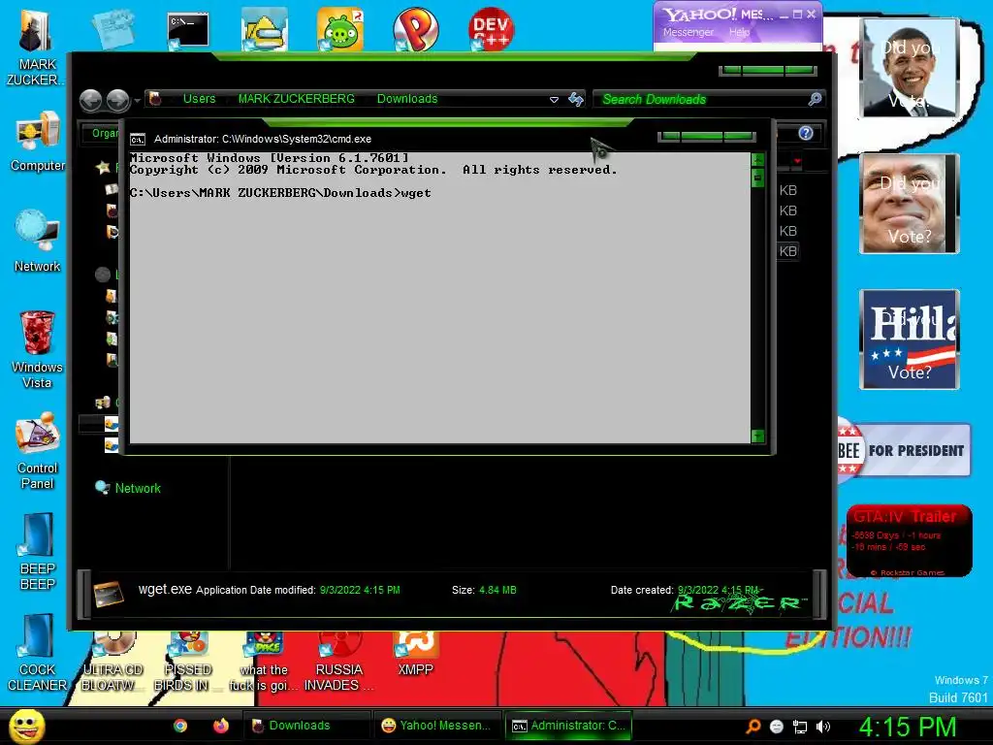Open the command prompt desktop shortcut
The height and width of the screenshot is (745, 993).
[188, 30]
